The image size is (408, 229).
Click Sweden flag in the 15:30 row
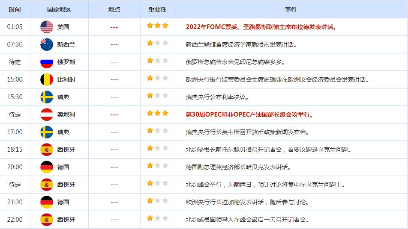click(47, 97)
